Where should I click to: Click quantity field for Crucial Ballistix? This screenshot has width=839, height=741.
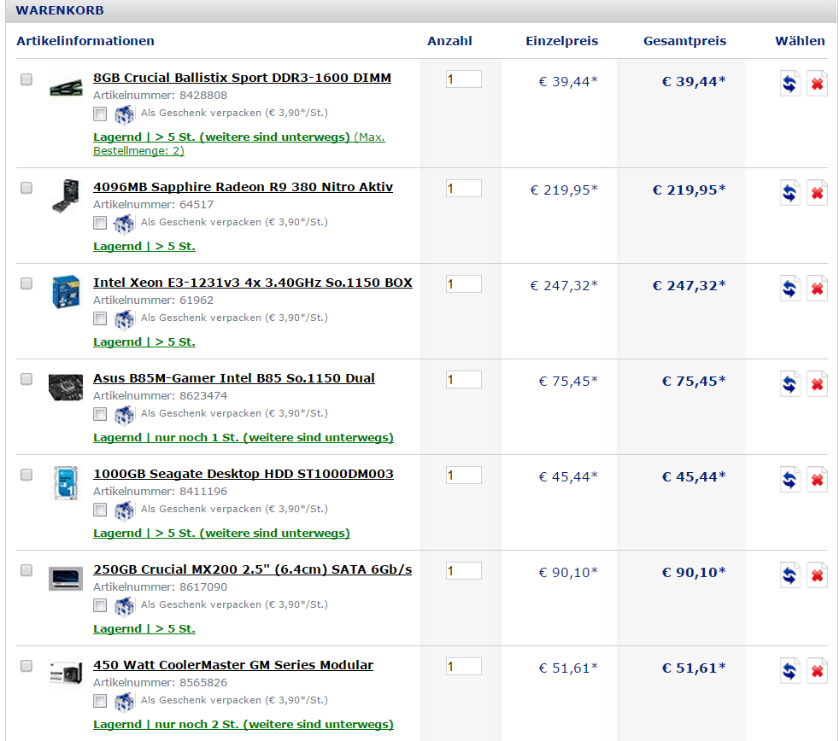coord(463,79)
